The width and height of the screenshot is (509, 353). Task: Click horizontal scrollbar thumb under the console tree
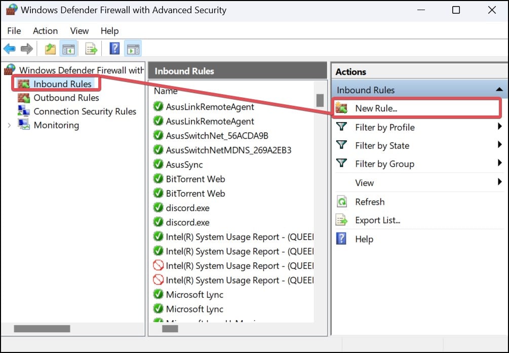(42, 329)
